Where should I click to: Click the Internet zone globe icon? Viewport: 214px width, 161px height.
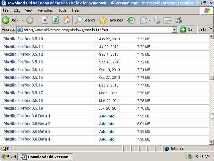(x=167, y=149)
